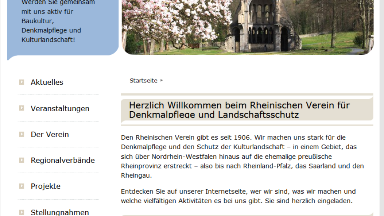Screen dimensions: 384x216
Task: Go to Veranstaltungen in the sidebar
Action: click(60, 108)
